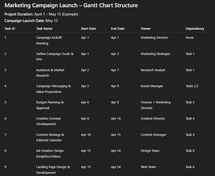This screenshot has width=215, height=176.
Task: Click the 'Research Analyst' owner cell
Action: point(153,70)
